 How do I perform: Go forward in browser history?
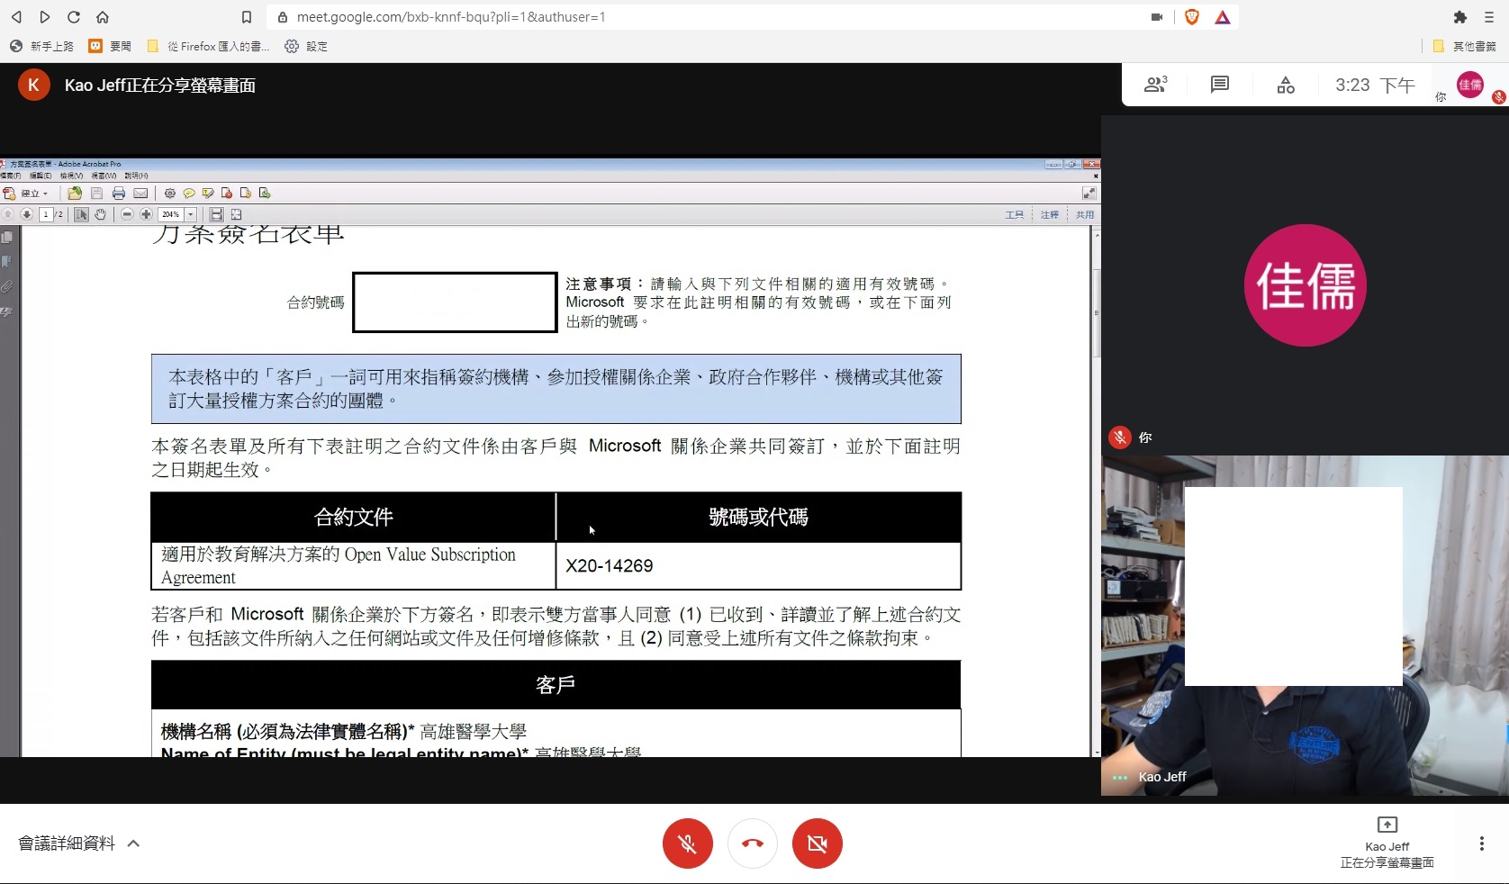(45, 17)
